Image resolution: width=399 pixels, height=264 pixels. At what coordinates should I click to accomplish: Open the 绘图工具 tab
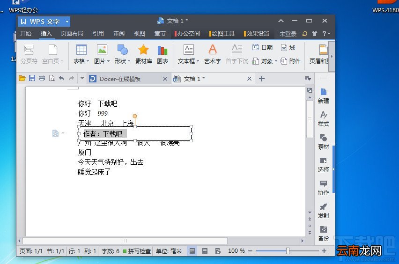coord(222,34)
